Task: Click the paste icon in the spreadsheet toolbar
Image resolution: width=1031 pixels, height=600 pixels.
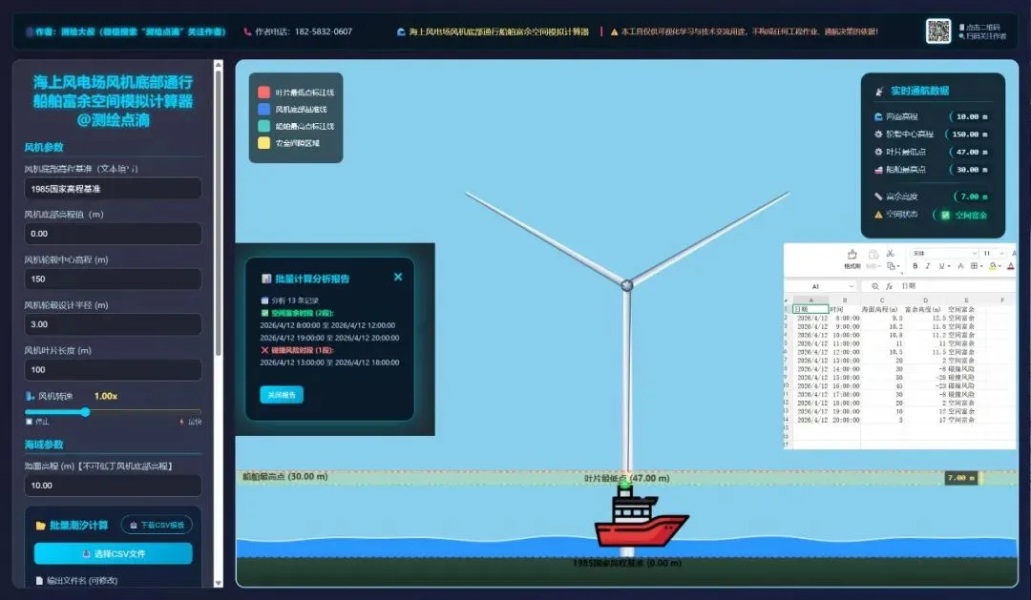Action: 873,255
